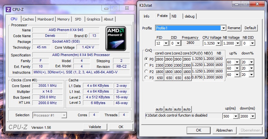Click the AMD Phenom II logo image

pos(116,38)
